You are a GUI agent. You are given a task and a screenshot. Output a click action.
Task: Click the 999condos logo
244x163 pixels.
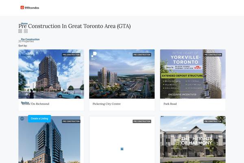click(x=30, y=8)
